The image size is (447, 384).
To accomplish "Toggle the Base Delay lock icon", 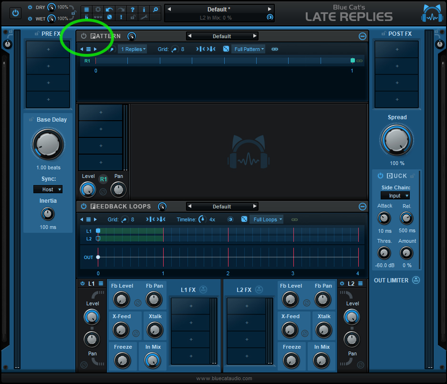I will [31, 119].
